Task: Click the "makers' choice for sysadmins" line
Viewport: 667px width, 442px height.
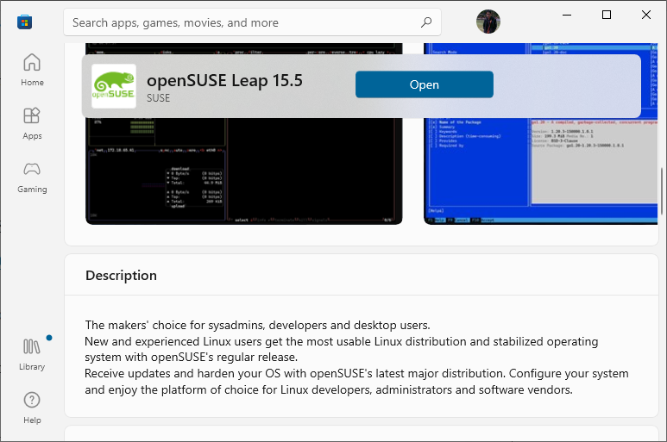Action: pos(257,325)
